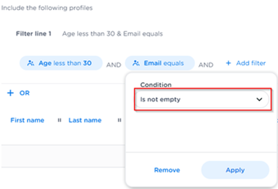Click the Filter line 1 label

33,34
